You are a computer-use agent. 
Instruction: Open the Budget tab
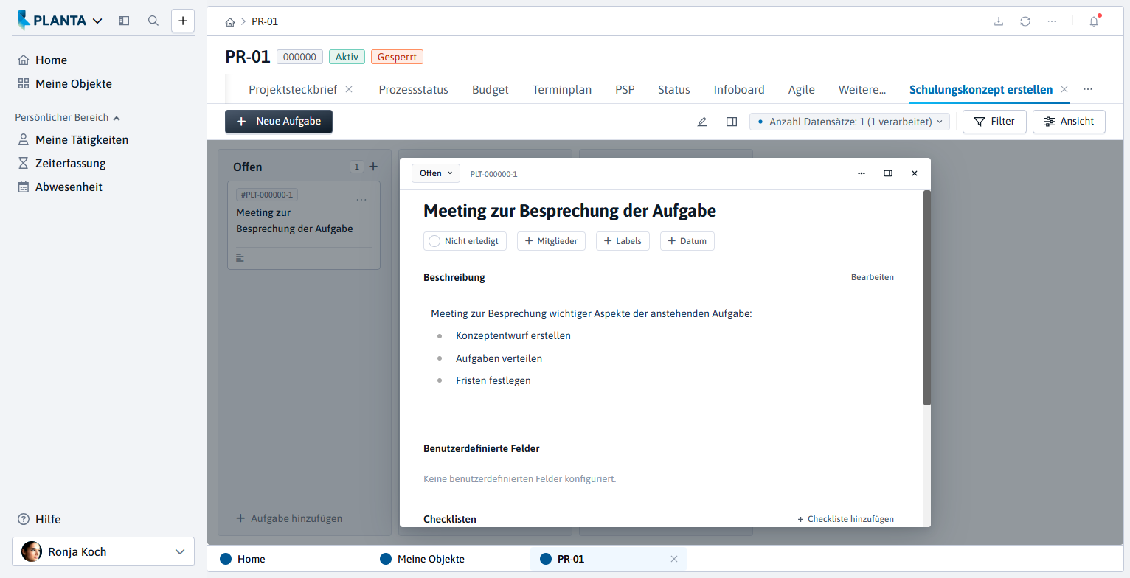coord(491,89)
